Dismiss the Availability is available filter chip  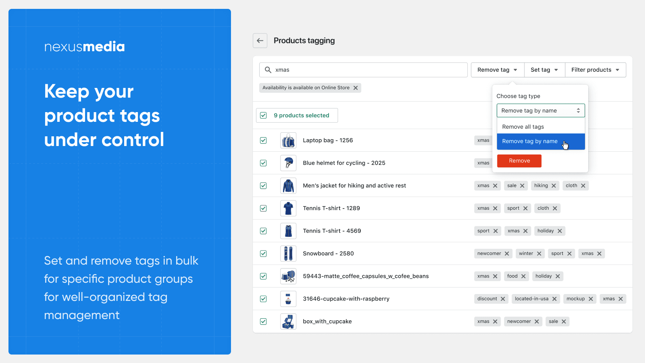[x=356, y=88]
